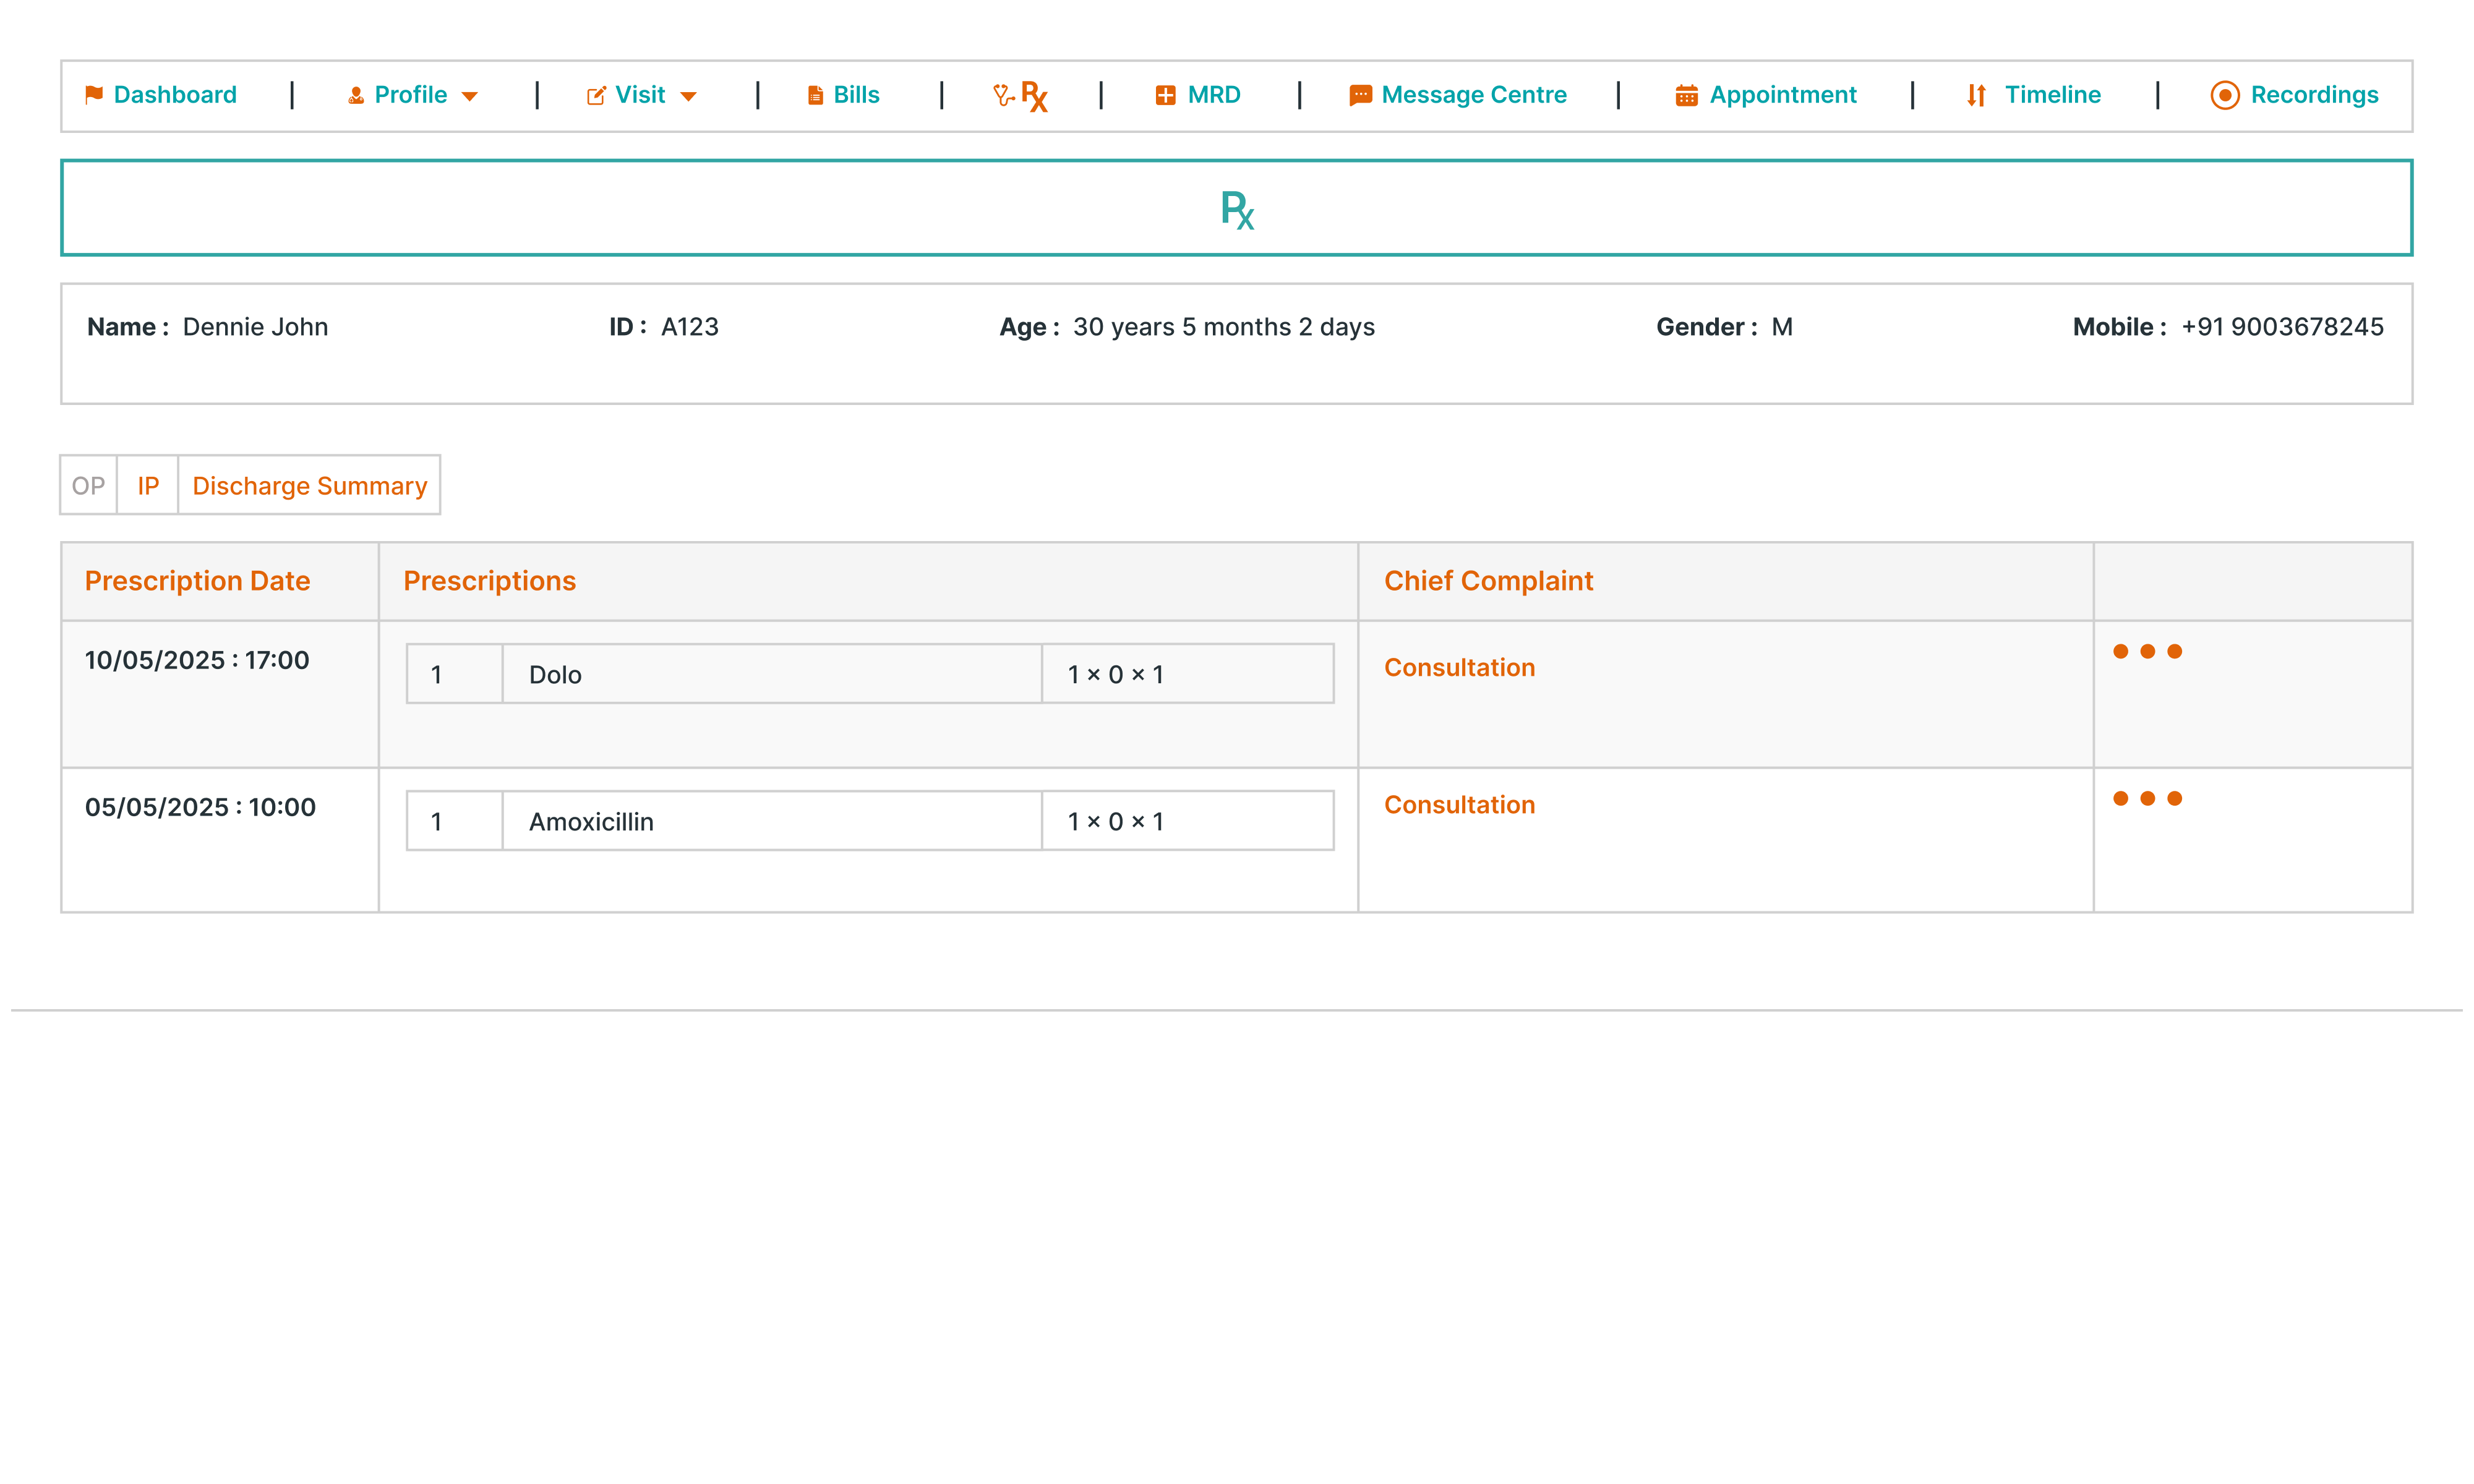Click the Timeline arrows icon
Image resolution: width=2474 pixels, height=1484 pixels.
pyautogui.click(x=1976, y=96)
